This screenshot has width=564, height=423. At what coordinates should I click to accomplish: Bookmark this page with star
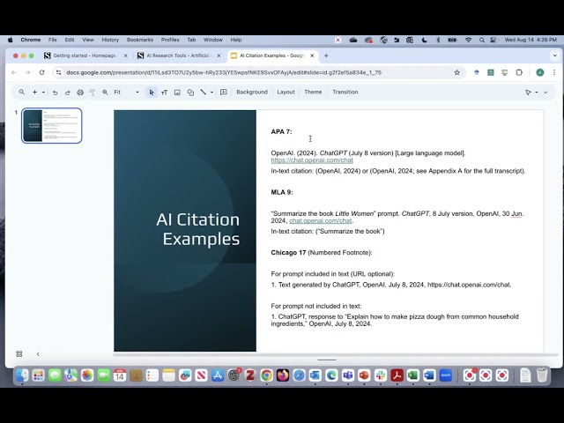click(x=456, y=72)
